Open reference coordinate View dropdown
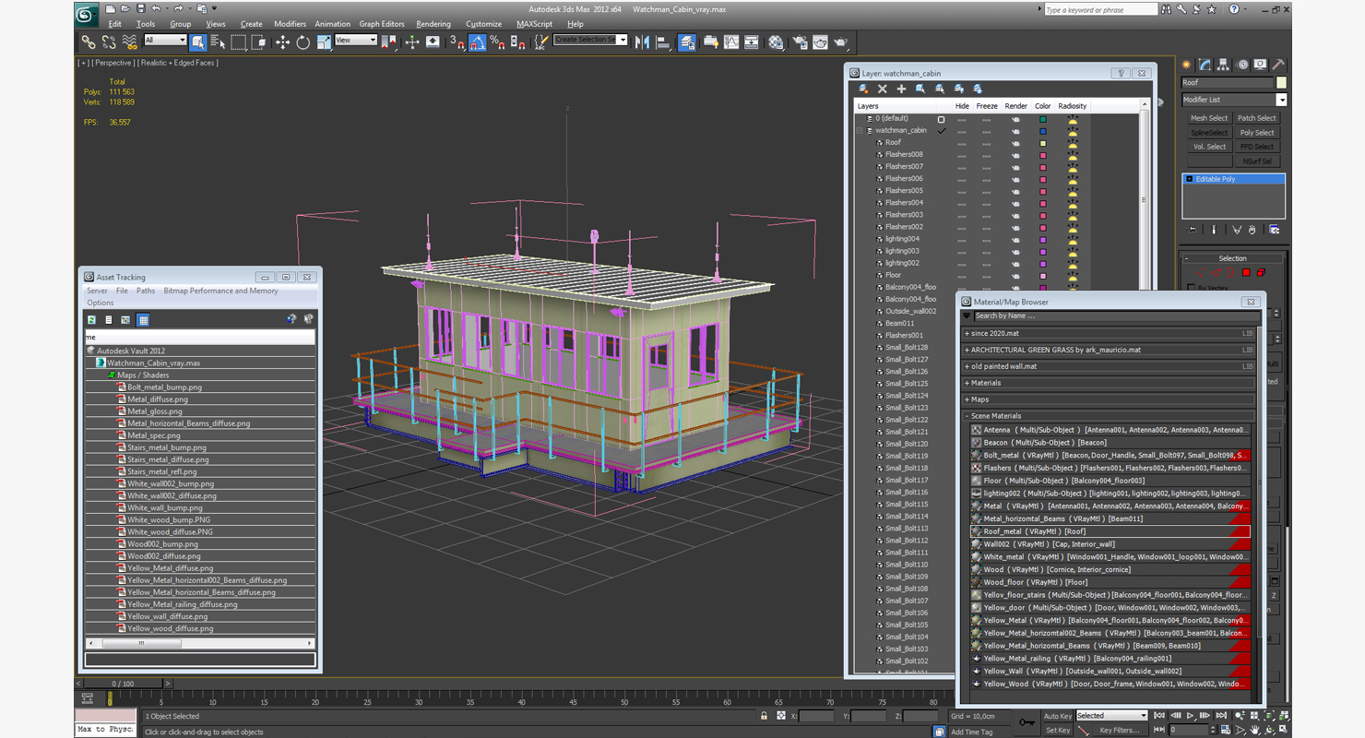The image size is (1365, 738). click(356, 41)
